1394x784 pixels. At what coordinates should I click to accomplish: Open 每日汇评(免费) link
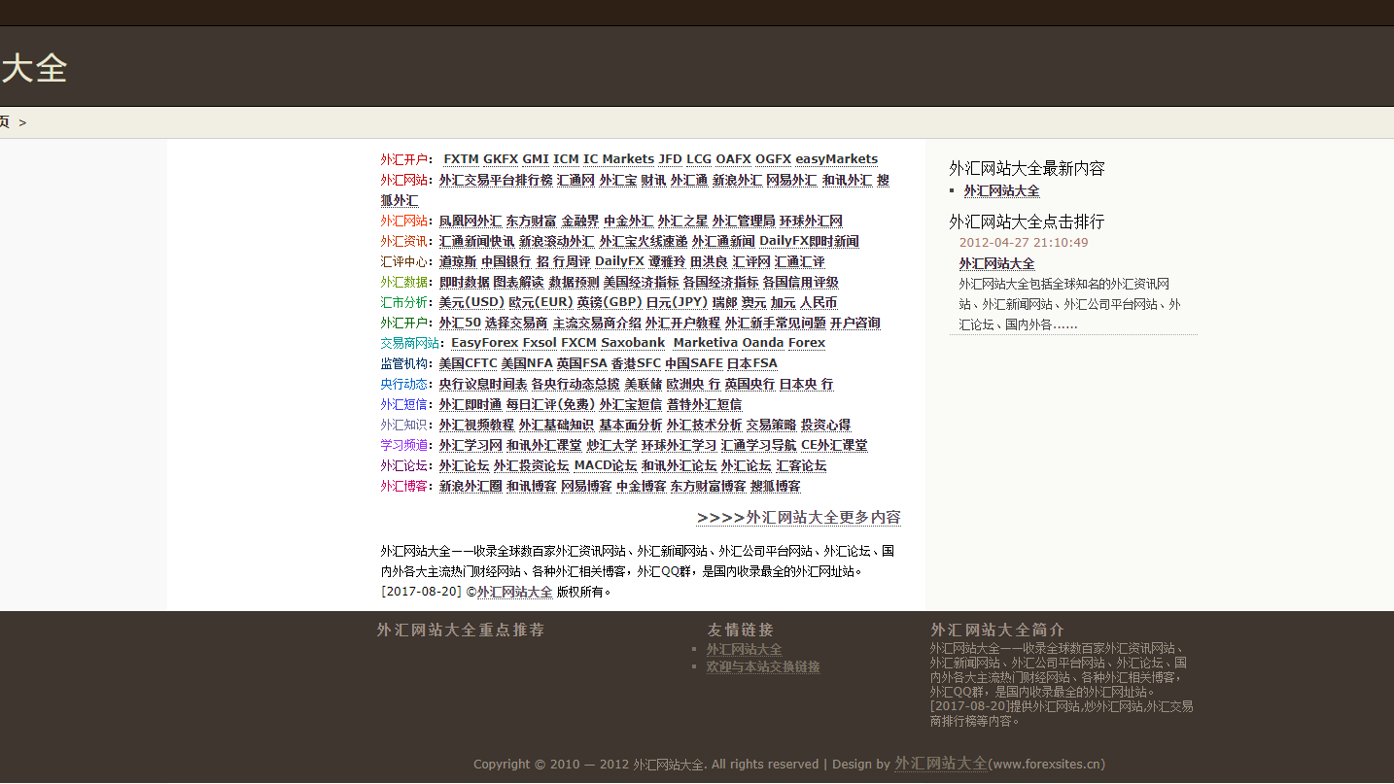click(x=550, y=404)
